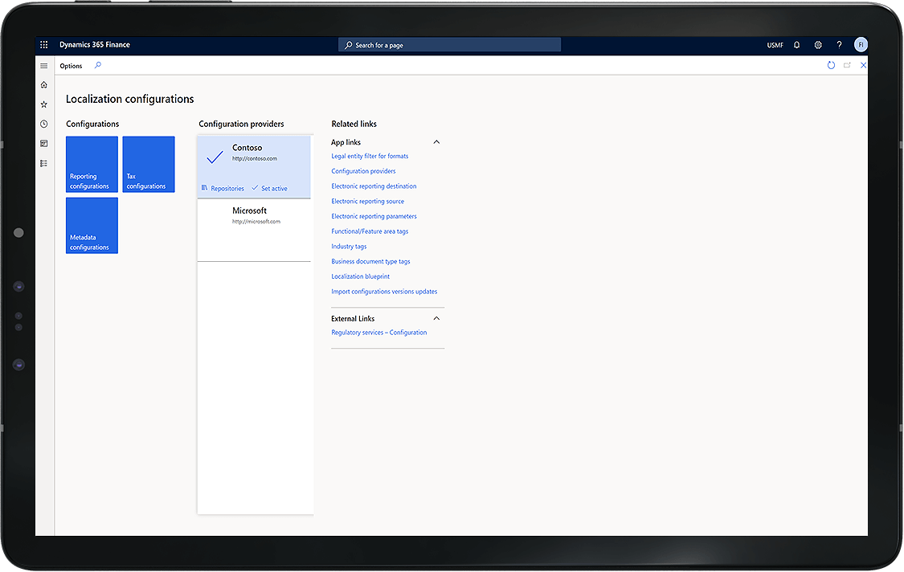Viewport: 904px width, 572px height.
Task: Open Favorites star in sidebar
Action: 44,104
